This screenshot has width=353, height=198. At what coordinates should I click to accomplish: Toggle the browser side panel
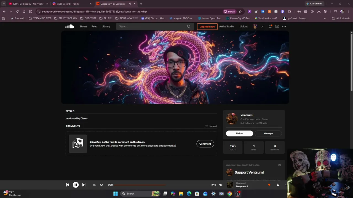(31, 12)
